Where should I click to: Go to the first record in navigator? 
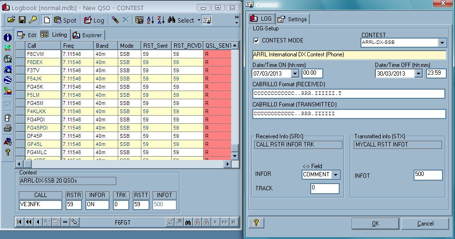point(19,222)
